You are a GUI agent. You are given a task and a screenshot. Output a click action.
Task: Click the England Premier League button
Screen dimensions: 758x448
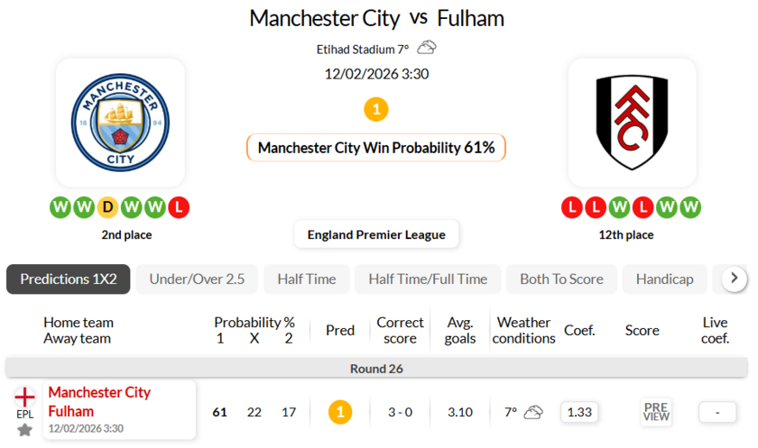tap(376, 234)
